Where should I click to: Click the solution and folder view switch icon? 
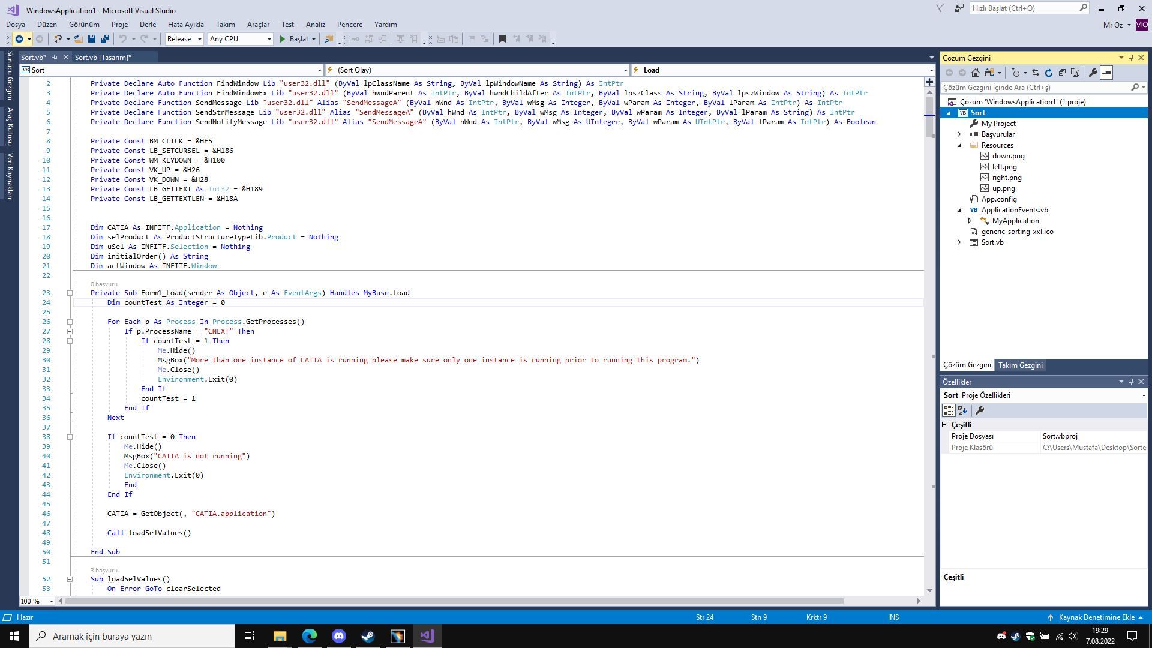coord(989,73)
